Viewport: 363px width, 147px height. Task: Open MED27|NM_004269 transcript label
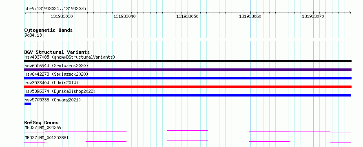tap(43, 127)
